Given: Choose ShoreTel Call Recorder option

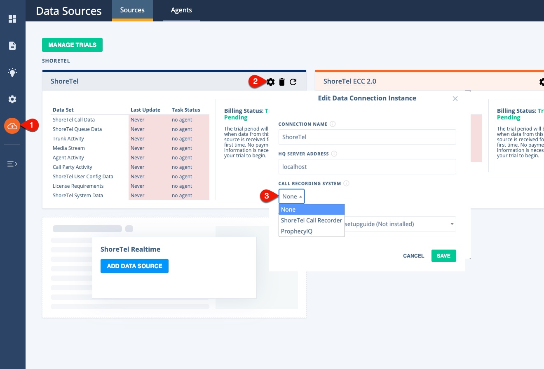Looking at the screenshot, I should (312, 220).
